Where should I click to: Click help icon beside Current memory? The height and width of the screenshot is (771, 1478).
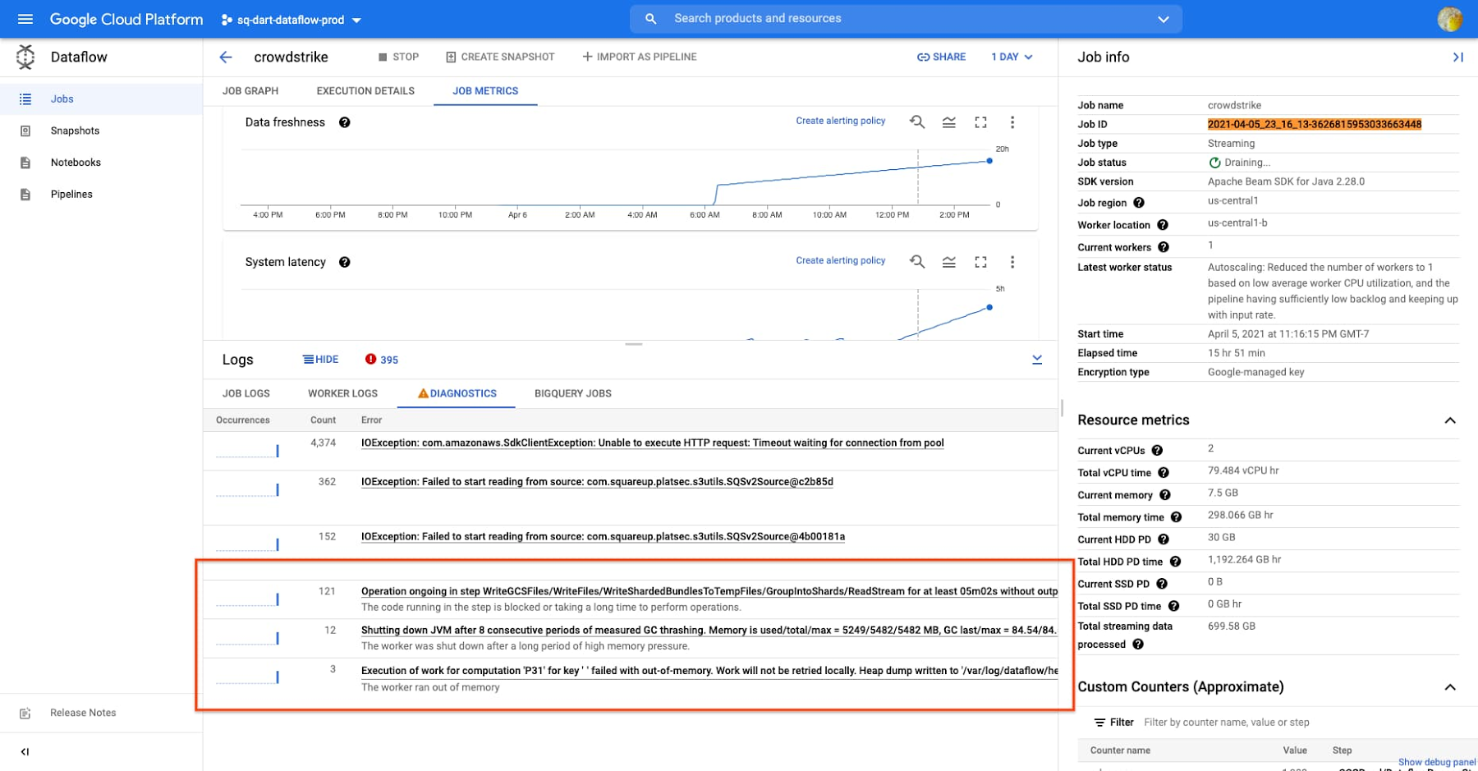[x=1165, y=495]
